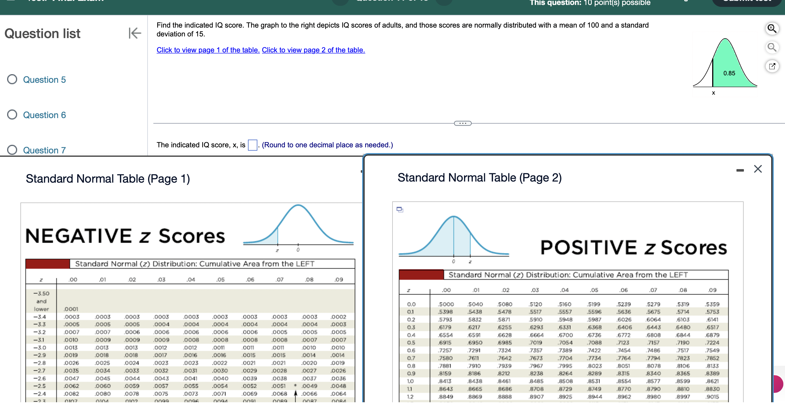Open Question 5 from the list
Viewport: 785px width, 405px height.
coord(44,80)
